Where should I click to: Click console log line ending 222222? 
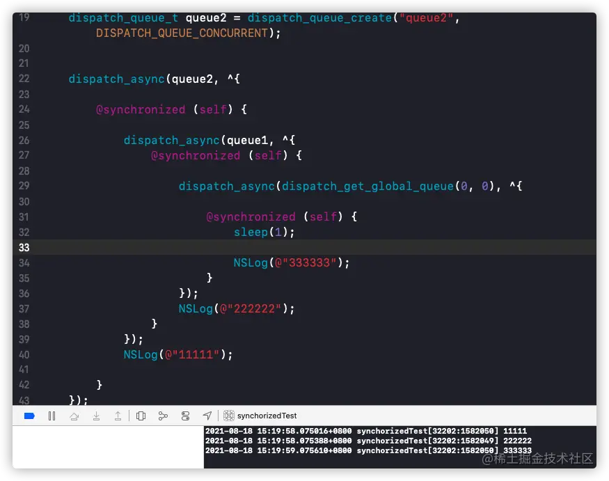(x=368, y=441)
